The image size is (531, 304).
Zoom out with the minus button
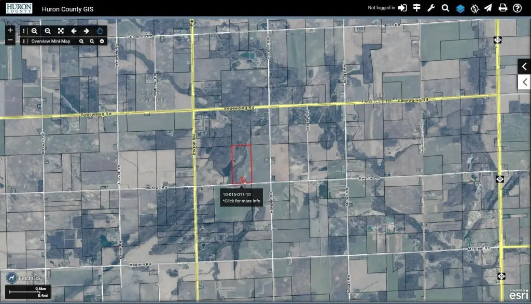coord(10,40)
